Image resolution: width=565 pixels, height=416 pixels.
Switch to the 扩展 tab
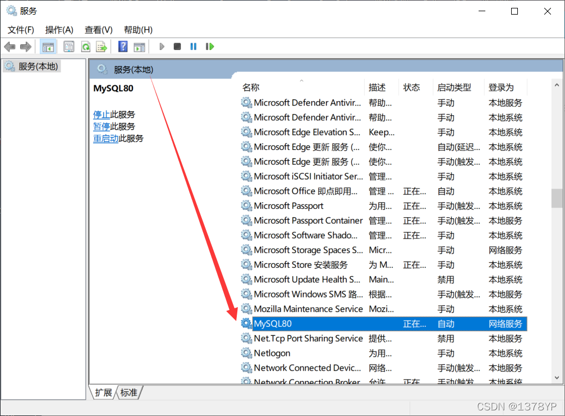pos(103,392)
